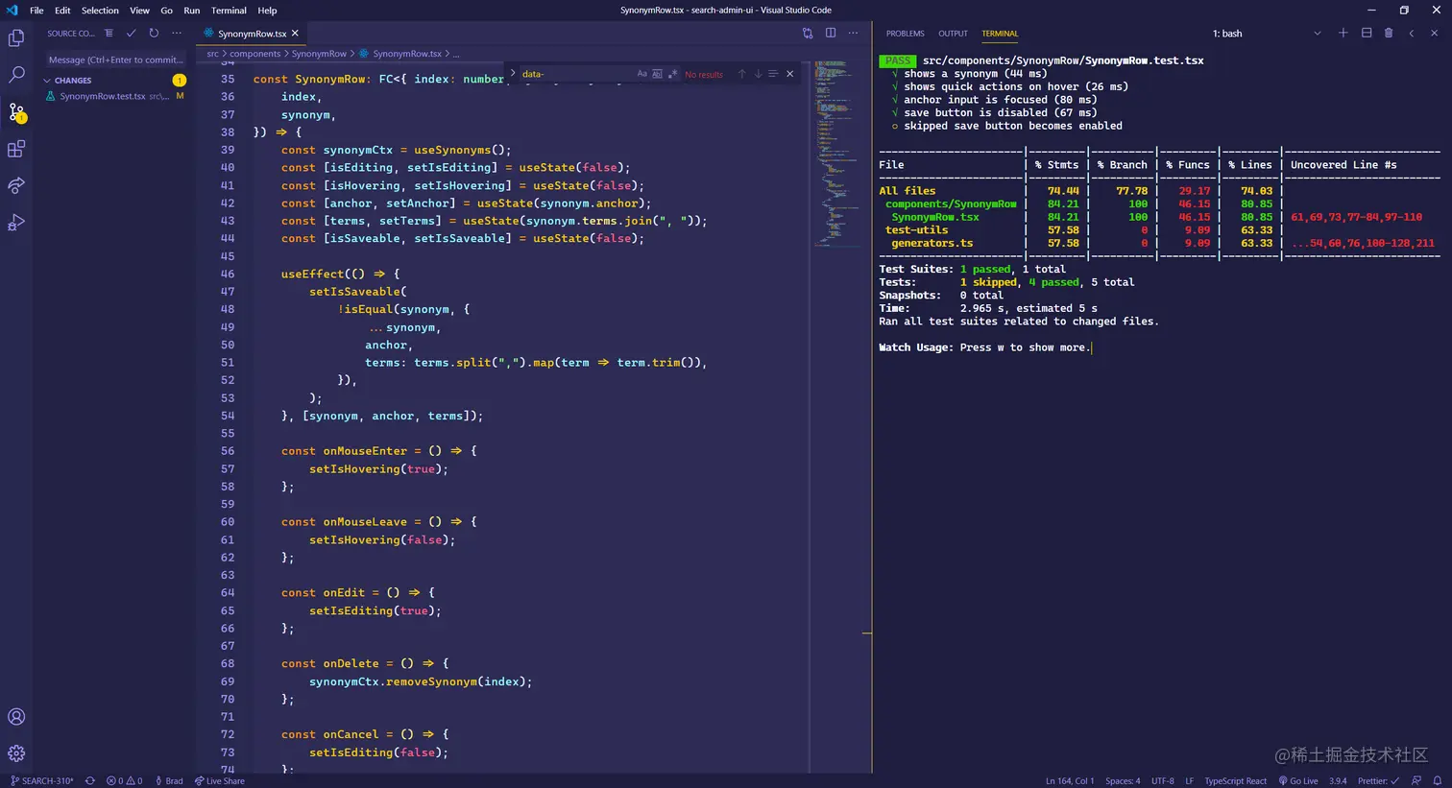The width and height of the screenshot is (1452, 788).
Task: Refresh the source control panel
Action: pos(154,34)
